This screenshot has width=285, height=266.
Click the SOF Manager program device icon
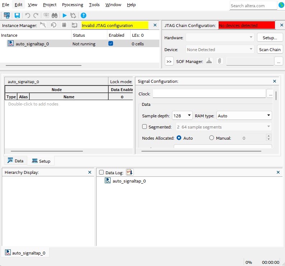(209, 61)
